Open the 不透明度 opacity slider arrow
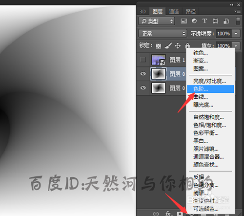The image size is (244, 216). pos(236,34)
